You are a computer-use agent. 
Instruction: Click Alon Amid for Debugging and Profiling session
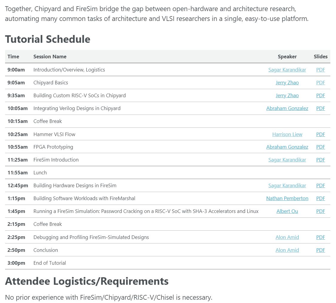coord(287,237)
